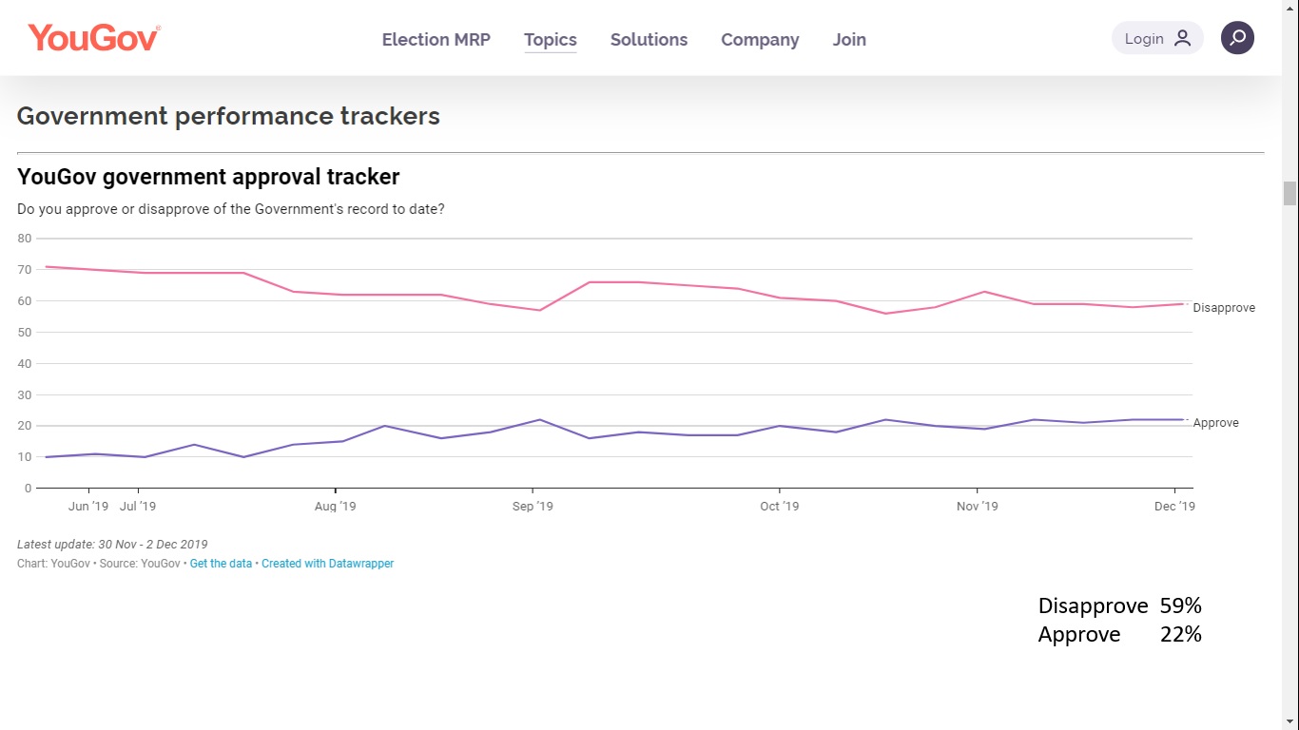Viewport: 1299px width, 730px height.
Task: Click the 'Sep '19' axis label
Action: (533, 507)
